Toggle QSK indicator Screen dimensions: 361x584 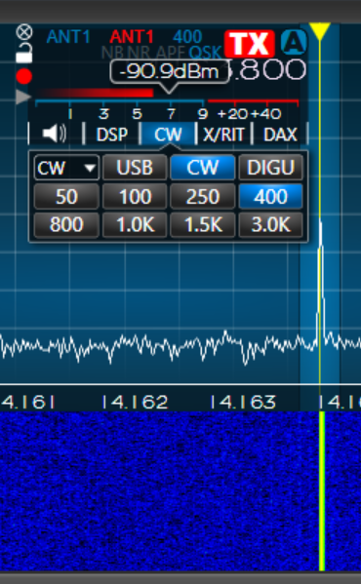tap(205, 53)
